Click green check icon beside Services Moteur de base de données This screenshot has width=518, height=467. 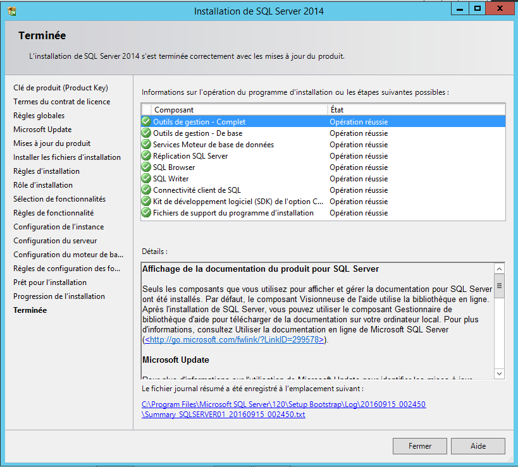pyautogui.click(x=146, y=145)
